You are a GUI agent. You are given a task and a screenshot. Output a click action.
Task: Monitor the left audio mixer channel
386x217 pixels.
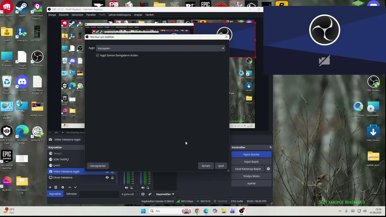pos(131,188)
